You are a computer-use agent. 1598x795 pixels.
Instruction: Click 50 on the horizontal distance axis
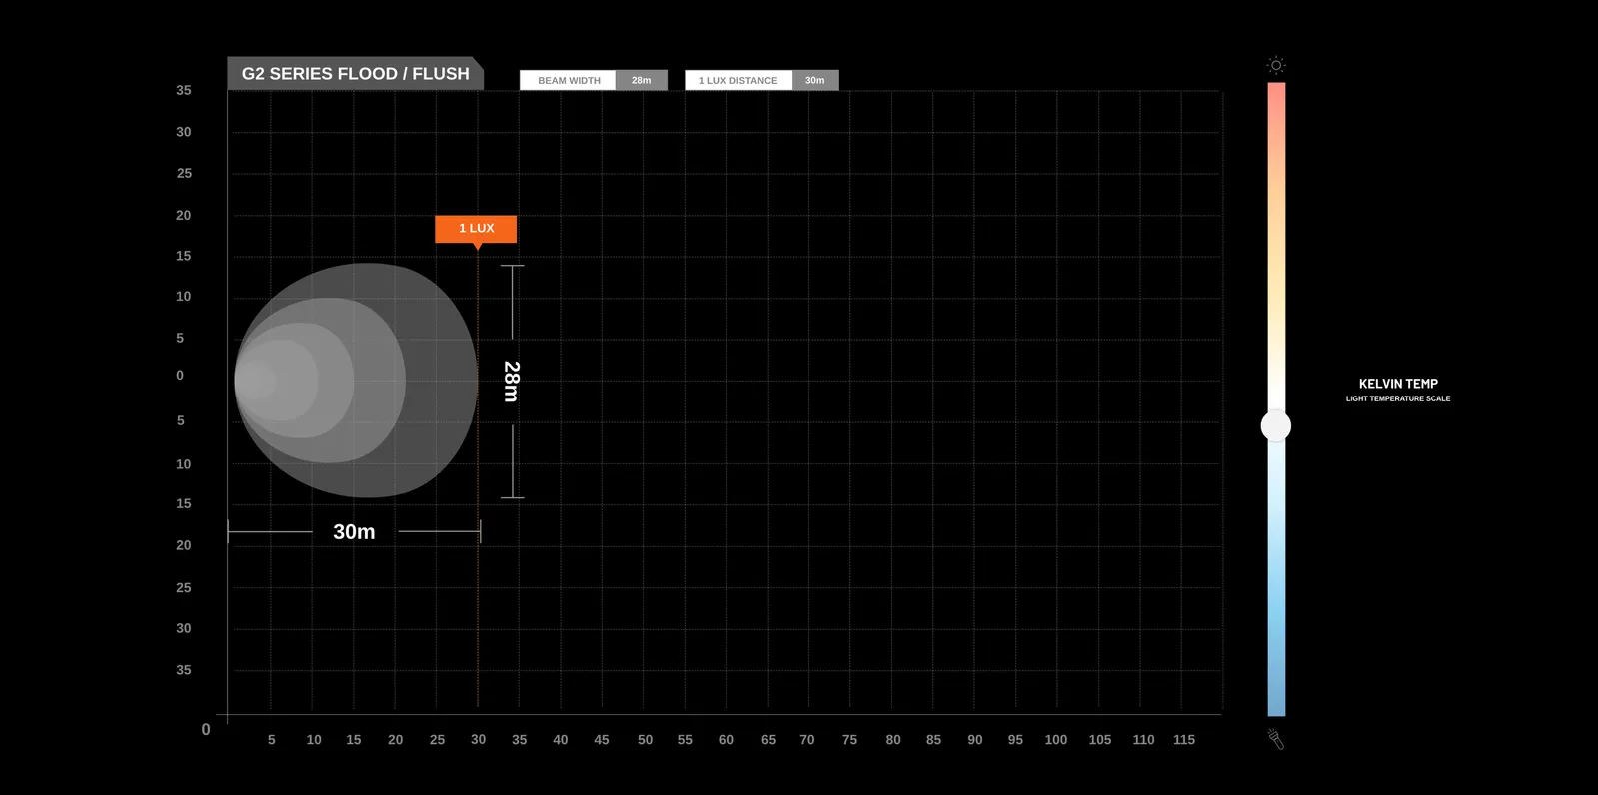pos(645,740)
